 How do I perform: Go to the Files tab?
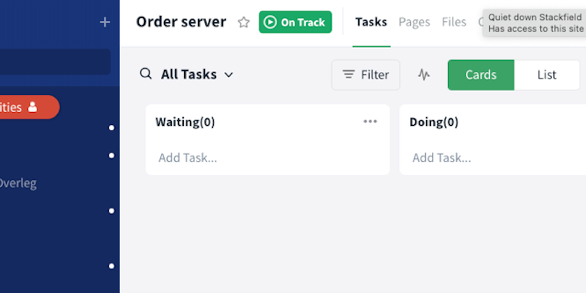point(454,22)
